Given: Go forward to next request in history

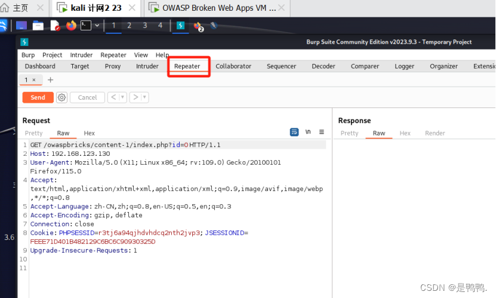Looking at the screenshot, I should point(135,97).
